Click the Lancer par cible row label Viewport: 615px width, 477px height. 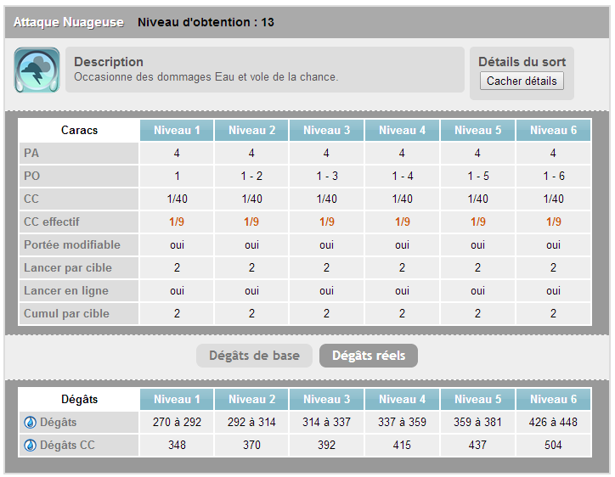[x=68, y=267]
